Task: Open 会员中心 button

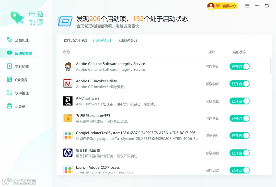Action: (x=222, y=6)
